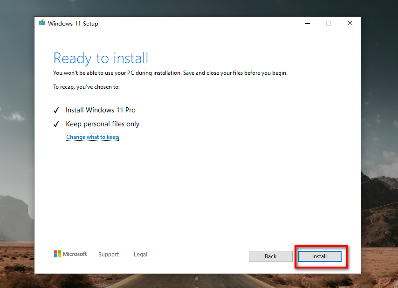Click the Microsoft four-color logo
This screenshot has width=398, height=288.
[x=57, y=254]
